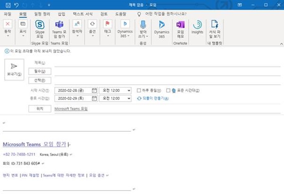Open the 도움말 tab
Image resolution: width=284 pixels, height=194 pixels.
tap(121, 14)
